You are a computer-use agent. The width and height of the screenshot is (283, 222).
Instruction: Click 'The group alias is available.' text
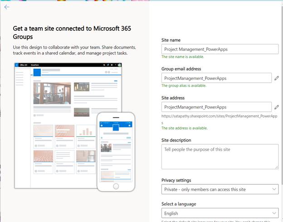(x=184, y=86)
